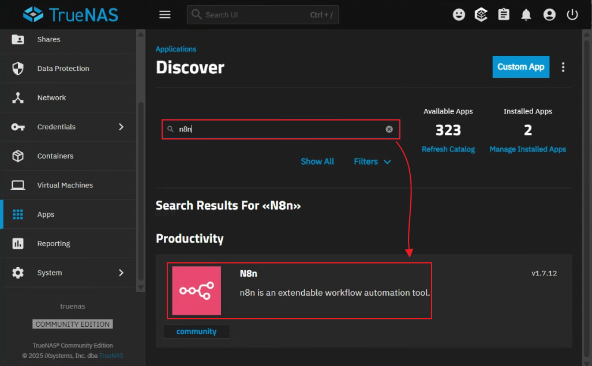Click the n8n app search field
Screen dimensions: 592x366
point(280,129)
